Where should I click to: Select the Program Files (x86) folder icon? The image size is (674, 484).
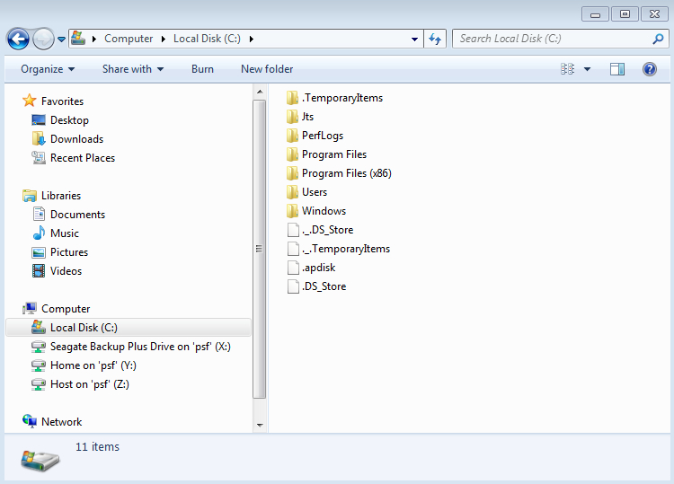(292, 173)
